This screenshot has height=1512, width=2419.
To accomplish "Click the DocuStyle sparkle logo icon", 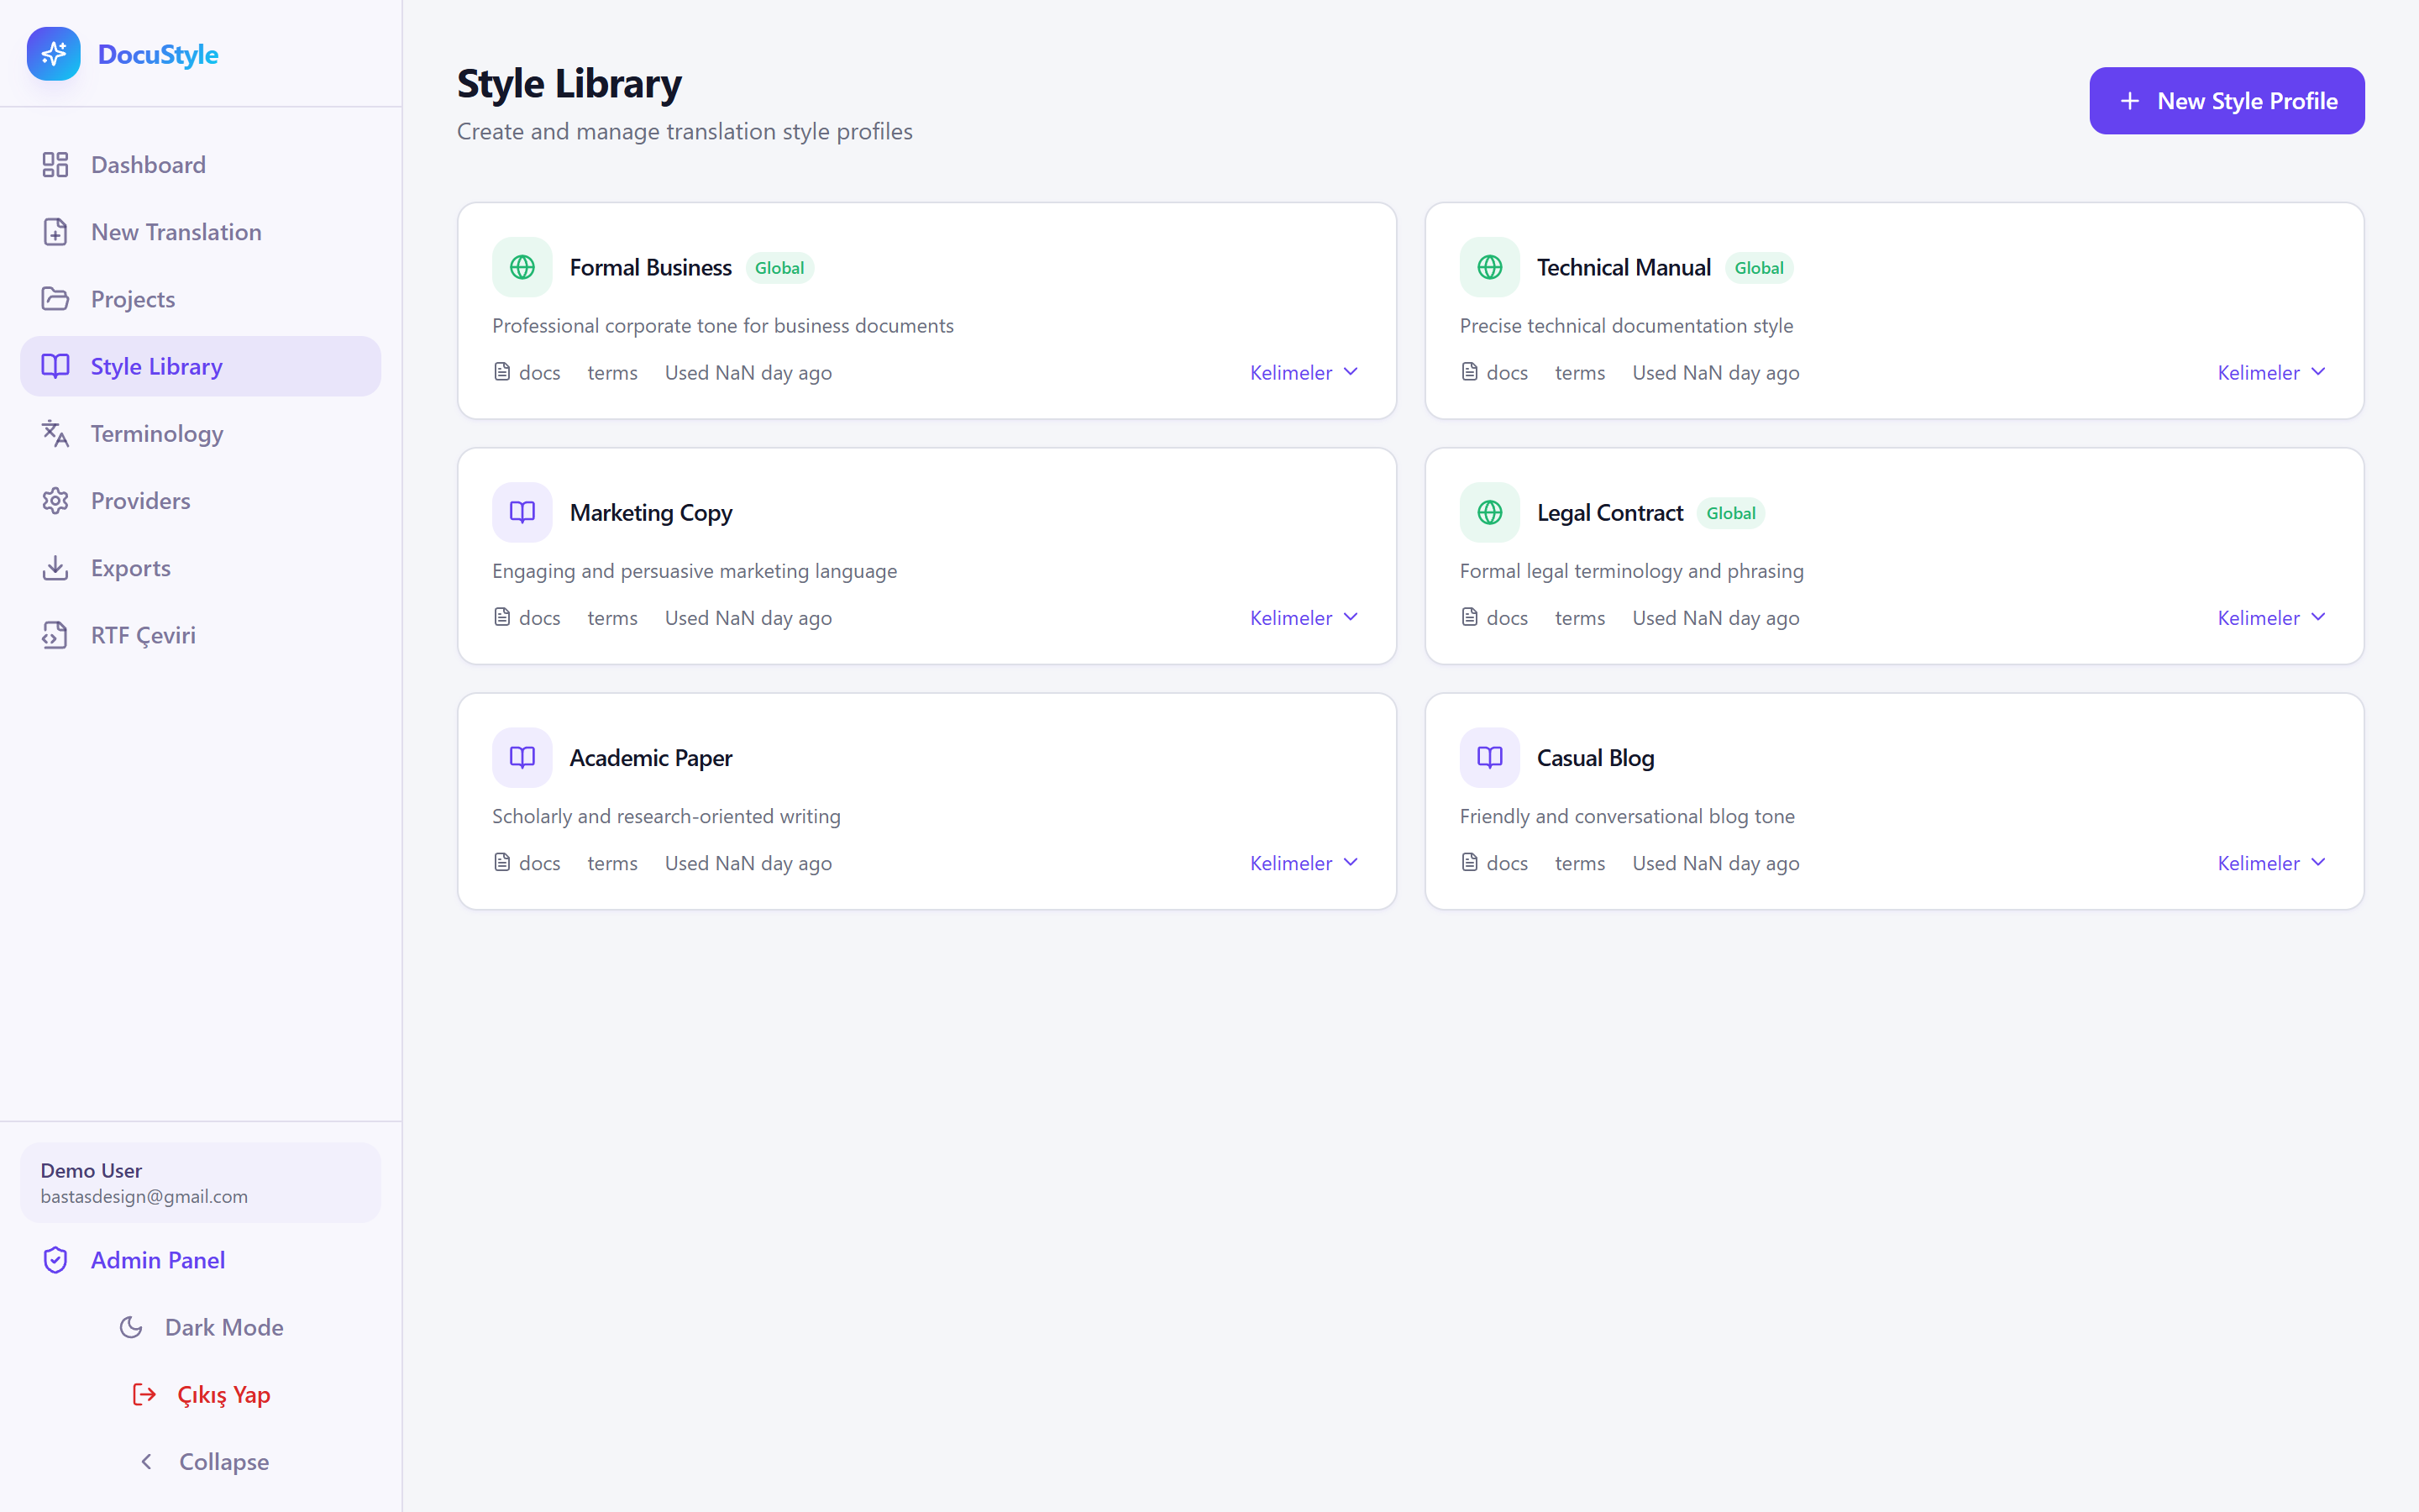I will [54, 54].
